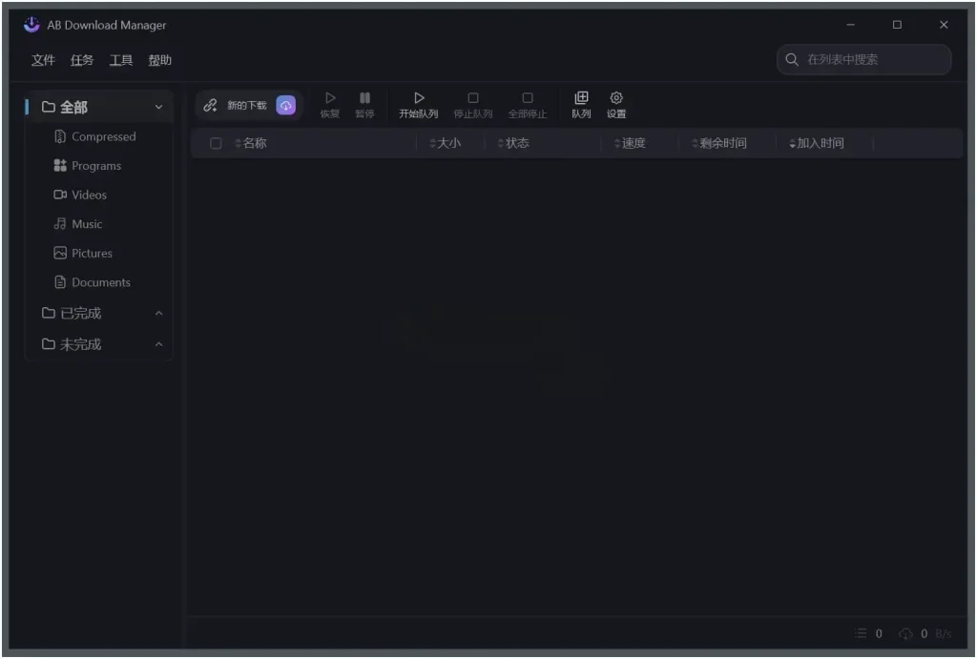
Task: Collapse the 全部 category chevron
Action: tap(159, 107)
